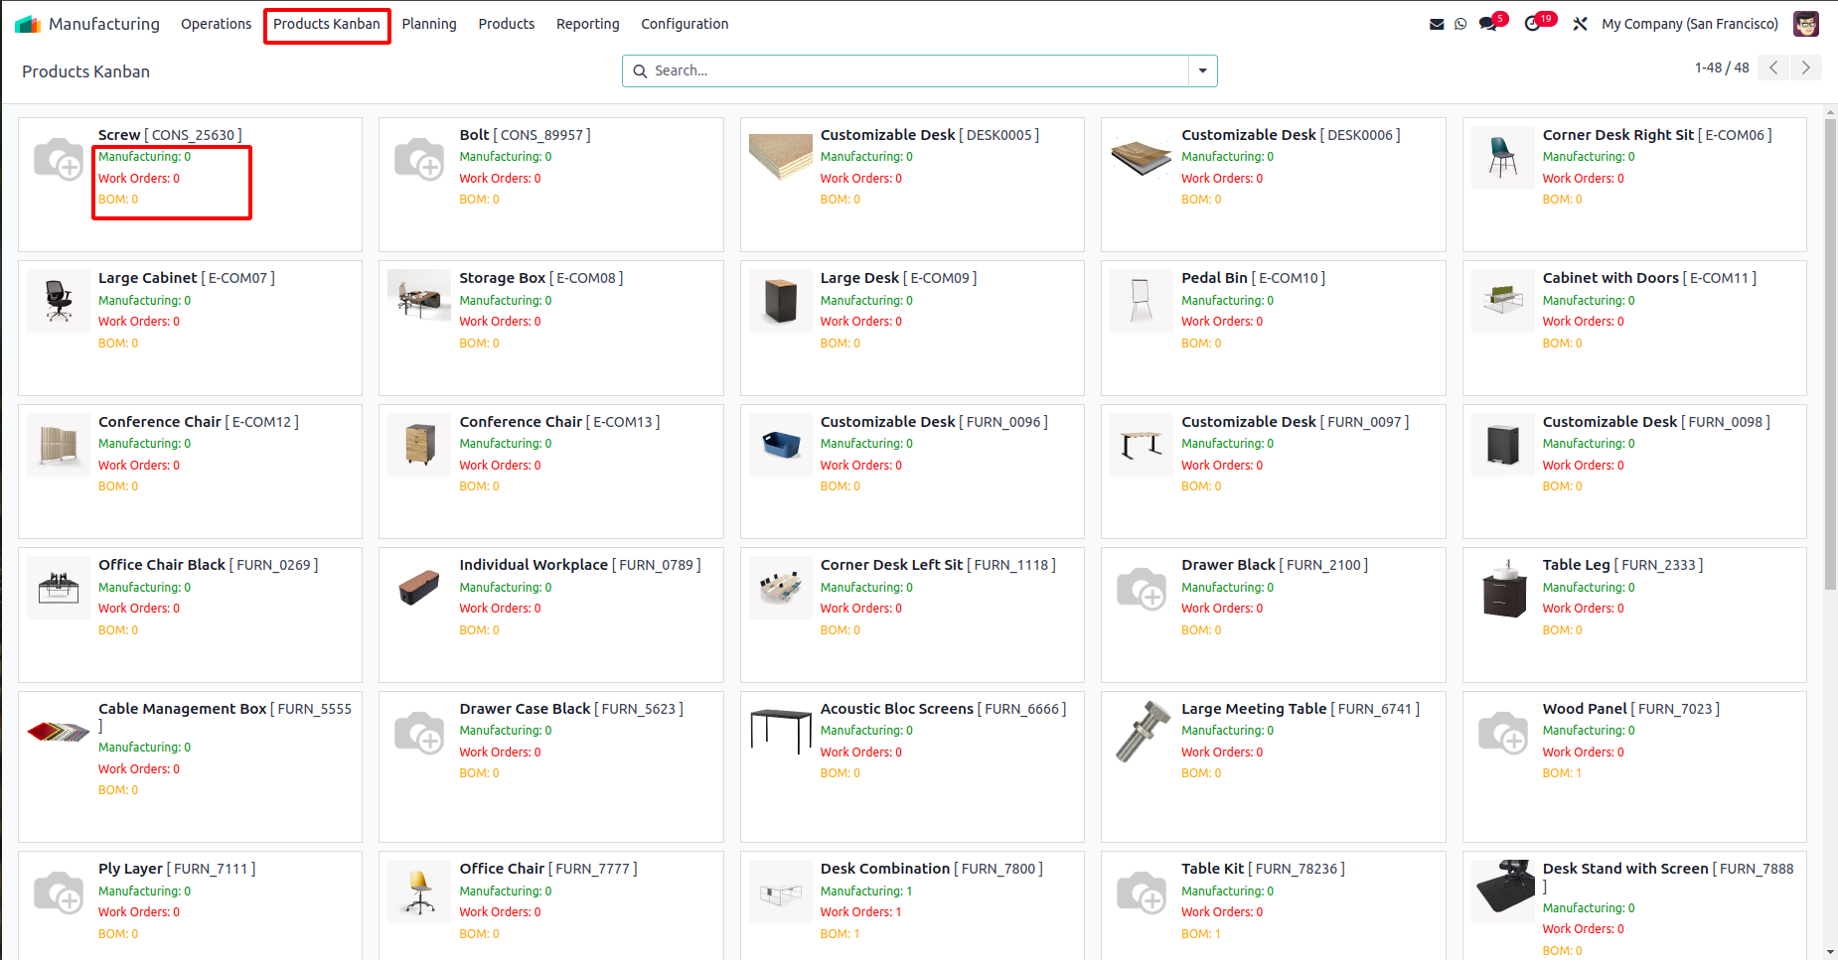Open Bolt [CONS_89957] product card title
Viewport: 1838px width, 960px height.
tap(525, 135)
